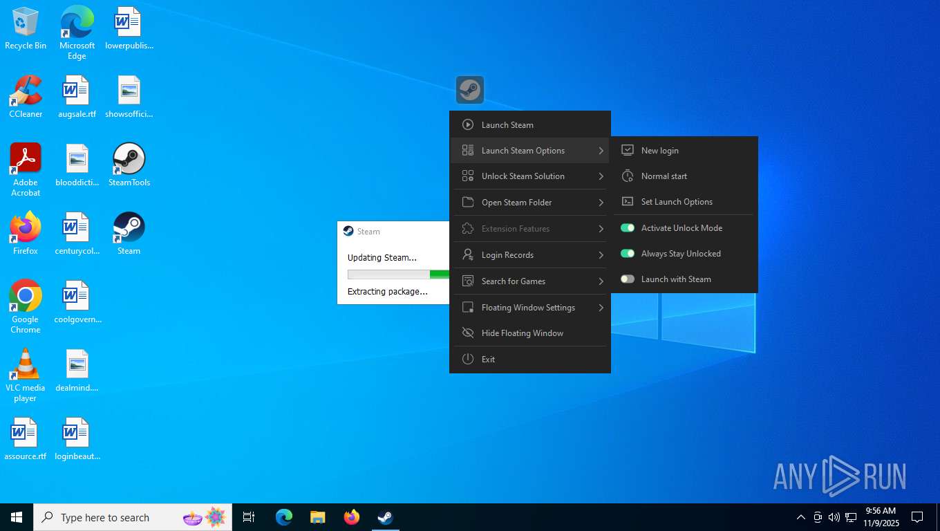Enable the Launch with Steam switch
940x531 pixels.
click(628, 279)
